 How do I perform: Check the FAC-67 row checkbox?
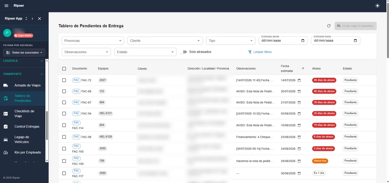point(64,102)
